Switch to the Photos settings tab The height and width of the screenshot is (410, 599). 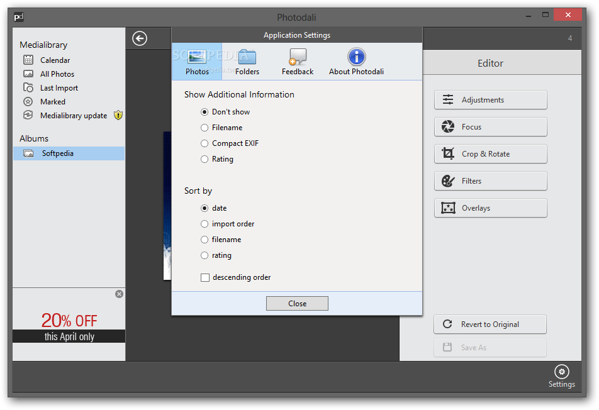[197, 62]
